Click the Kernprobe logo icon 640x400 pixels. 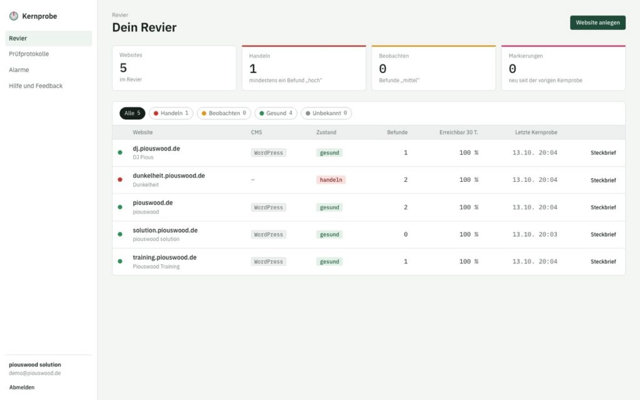pos(14,16)
